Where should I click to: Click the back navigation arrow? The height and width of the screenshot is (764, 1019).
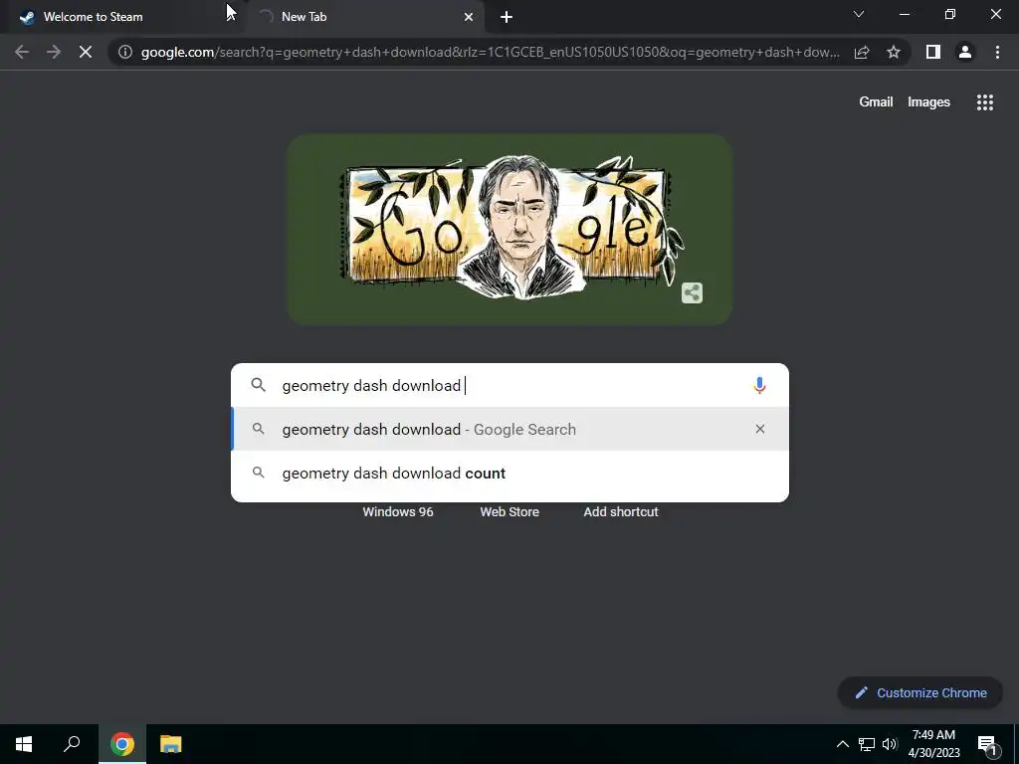point(22,52)
